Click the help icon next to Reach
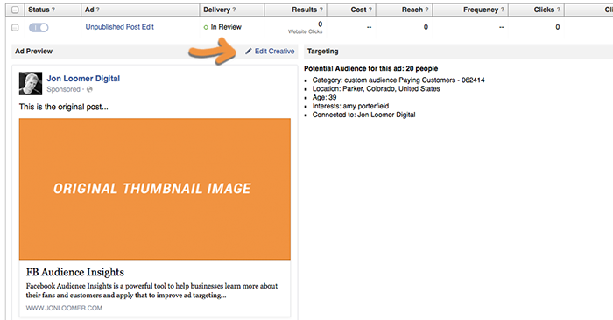 tap(426, 10)
